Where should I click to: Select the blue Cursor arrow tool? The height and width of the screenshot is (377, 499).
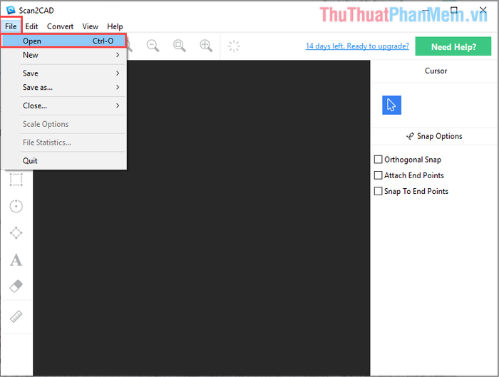pos(391,105)
